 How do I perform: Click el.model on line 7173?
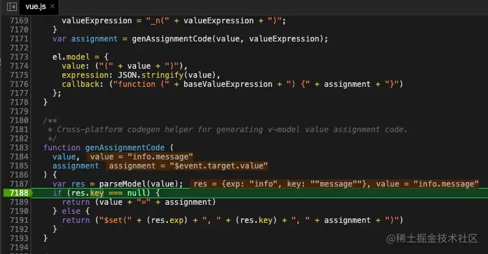[71, 57]
